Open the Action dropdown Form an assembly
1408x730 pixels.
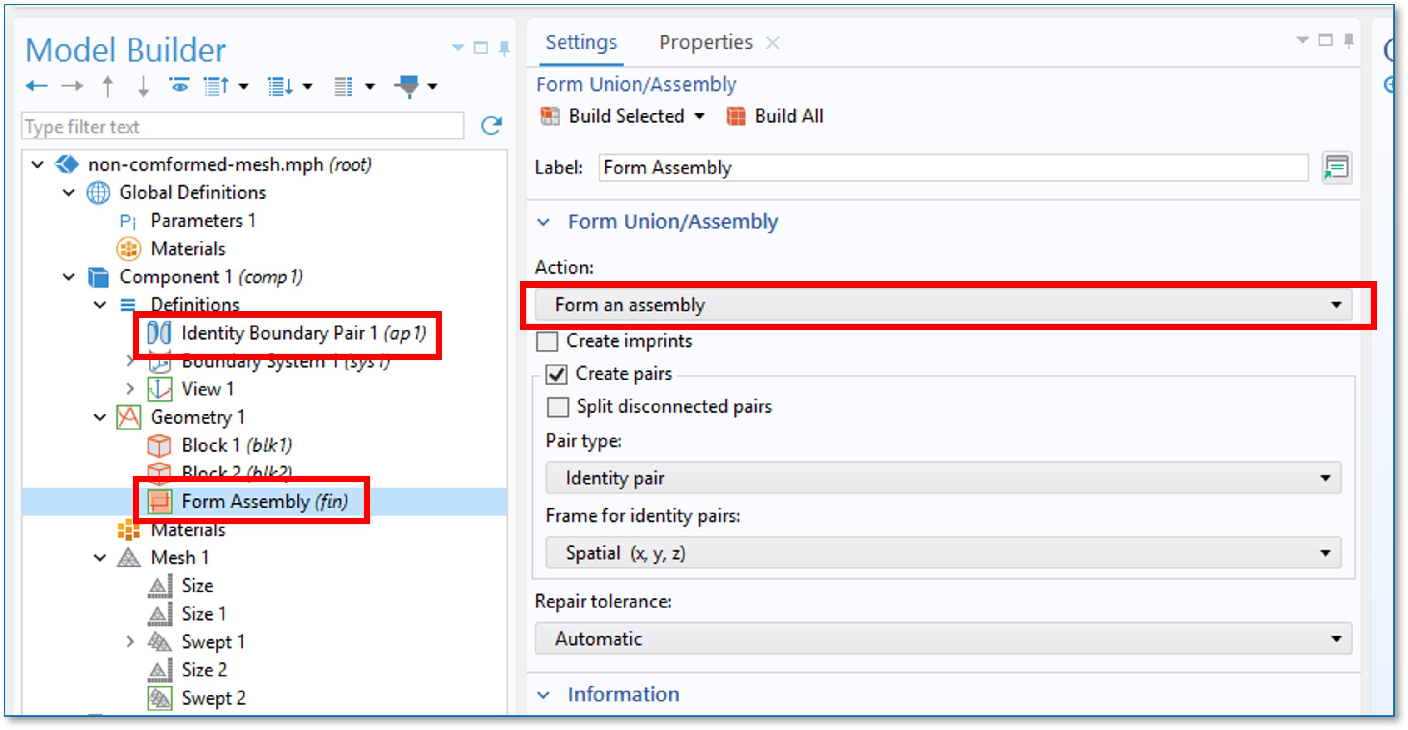943,305
